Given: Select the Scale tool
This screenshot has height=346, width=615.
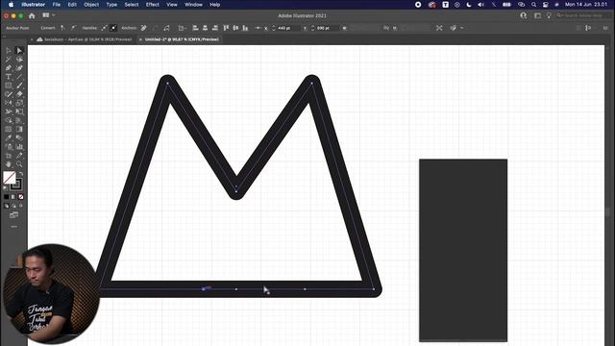Looking at the screenshot, I should pos(19,103).
